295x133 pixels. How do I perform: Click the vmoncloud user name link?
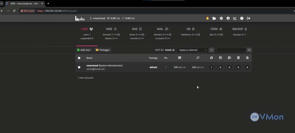click(x=92, y=65)
